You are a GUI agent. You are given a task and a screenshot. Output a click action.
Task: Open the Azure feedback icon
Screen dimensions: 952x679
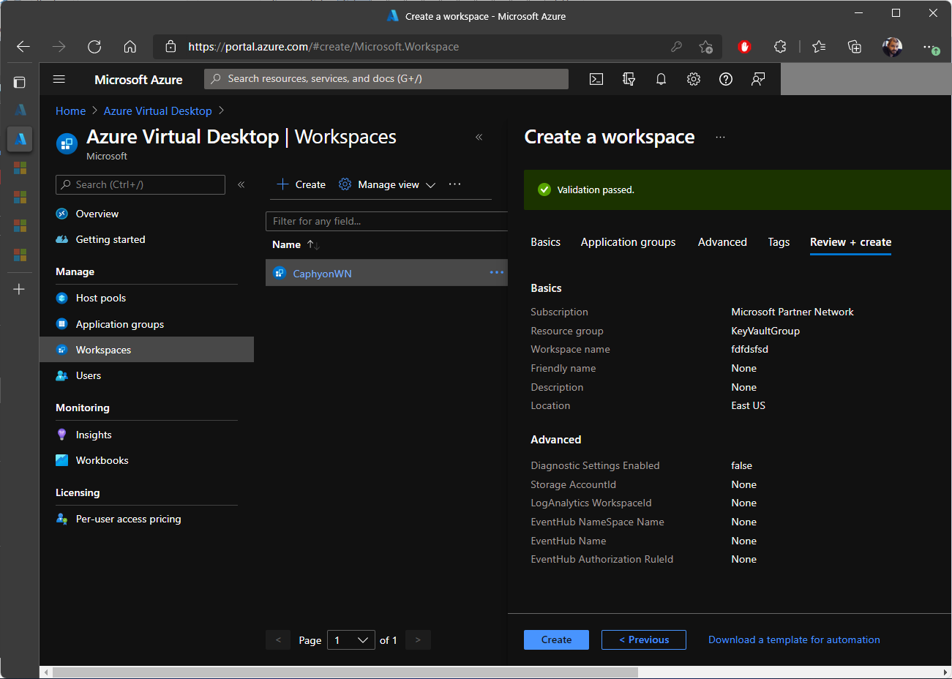(x=758, y=79)
